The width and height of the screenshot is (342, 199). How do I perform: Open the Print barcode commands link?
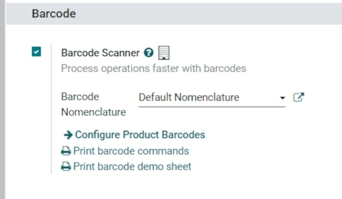pyautogui.click(x=131, y=151)
